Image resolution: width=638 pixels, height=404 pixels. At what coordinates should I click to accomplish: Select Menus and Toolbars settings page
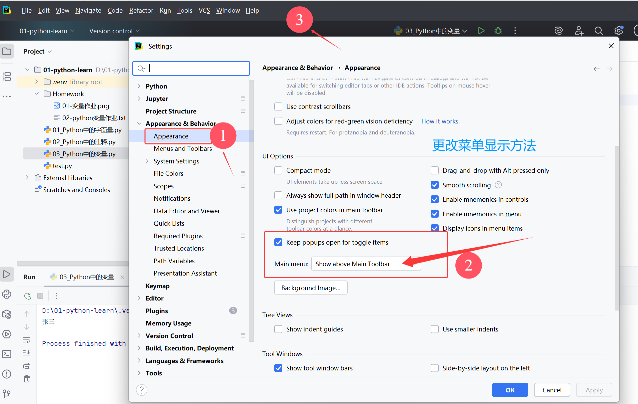tap(183, 148)
